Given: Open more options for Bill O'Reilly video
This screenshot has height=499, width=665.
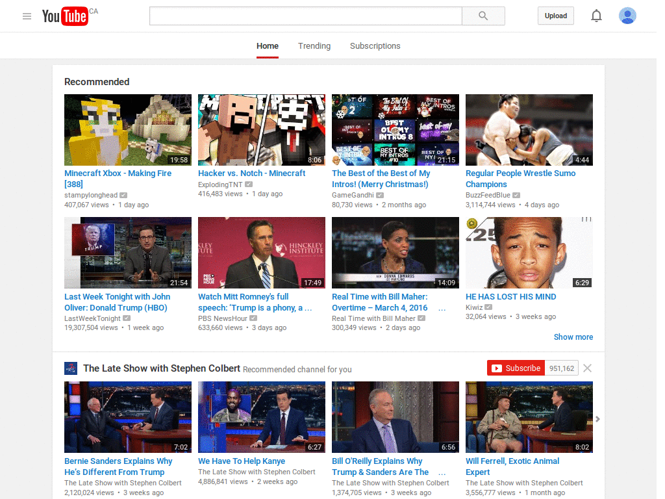Looking at the screenshot, I should [x=442, y=472].
